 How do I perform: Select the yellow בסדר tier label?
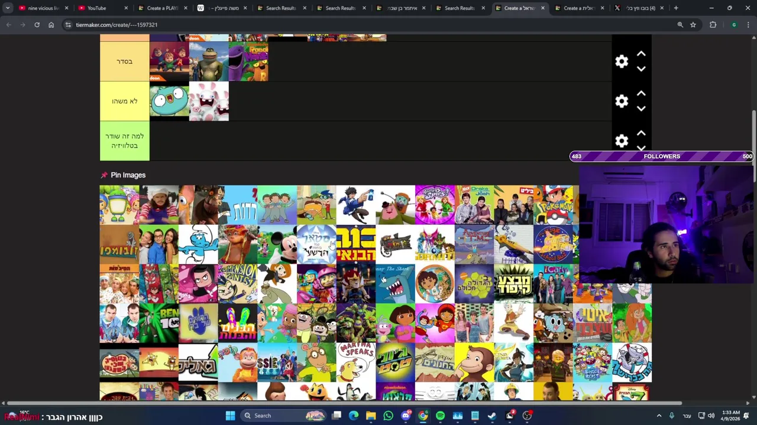[124, 61]
